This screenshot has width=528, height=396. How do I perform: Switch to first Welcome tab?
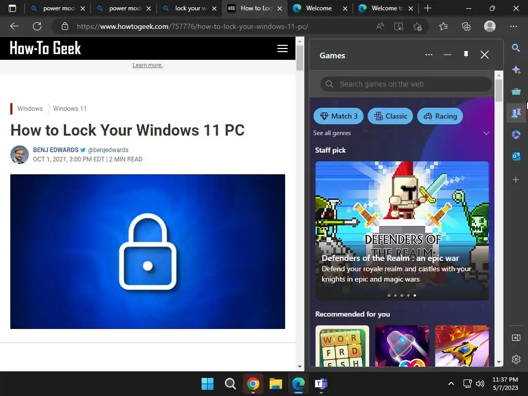pos(318,8)
